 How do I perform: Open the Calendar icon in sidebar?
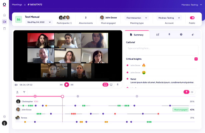4,29
